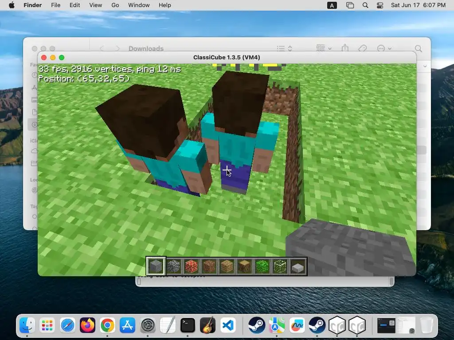Open the first ClassiCube icon in Dock
454x340 pixels.
[x=337, y=325]
